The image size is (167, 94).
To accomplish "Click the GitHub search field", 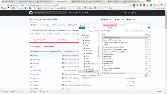I will point(56,13).
